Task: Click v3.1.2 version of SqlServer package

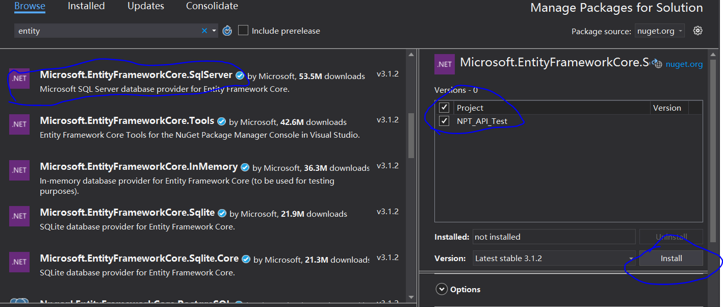Action: 388,74
